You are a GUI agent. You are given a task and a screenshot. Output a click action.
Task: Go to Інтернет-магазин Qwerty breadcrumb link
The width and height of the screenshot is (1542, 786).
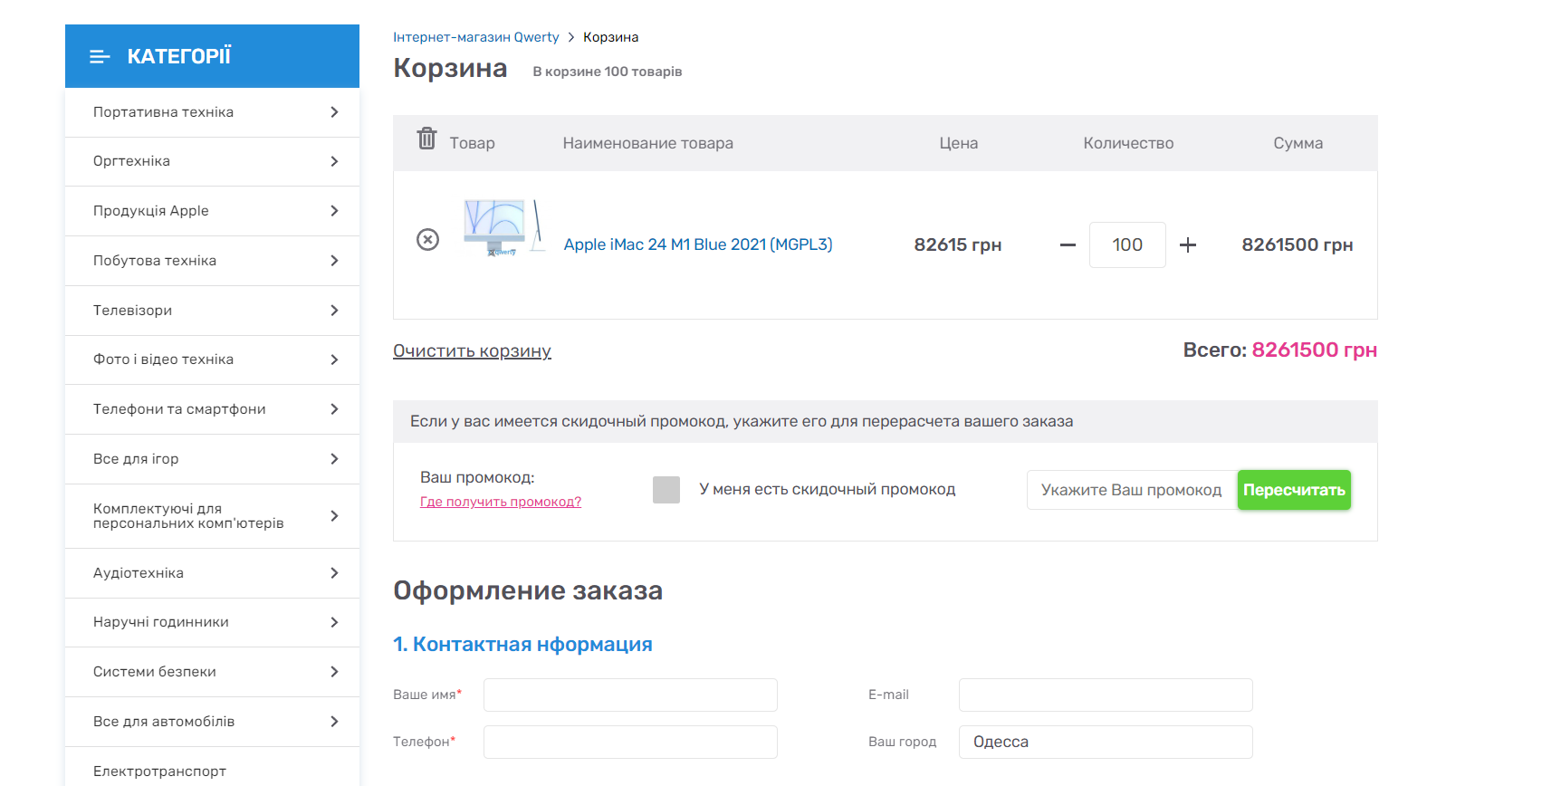tap(476, 37)
